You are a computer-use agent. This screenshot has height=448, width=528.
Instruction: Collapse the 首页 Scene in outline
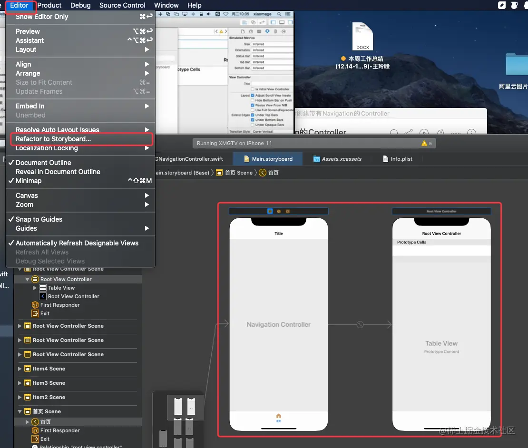tap(20, 412)
